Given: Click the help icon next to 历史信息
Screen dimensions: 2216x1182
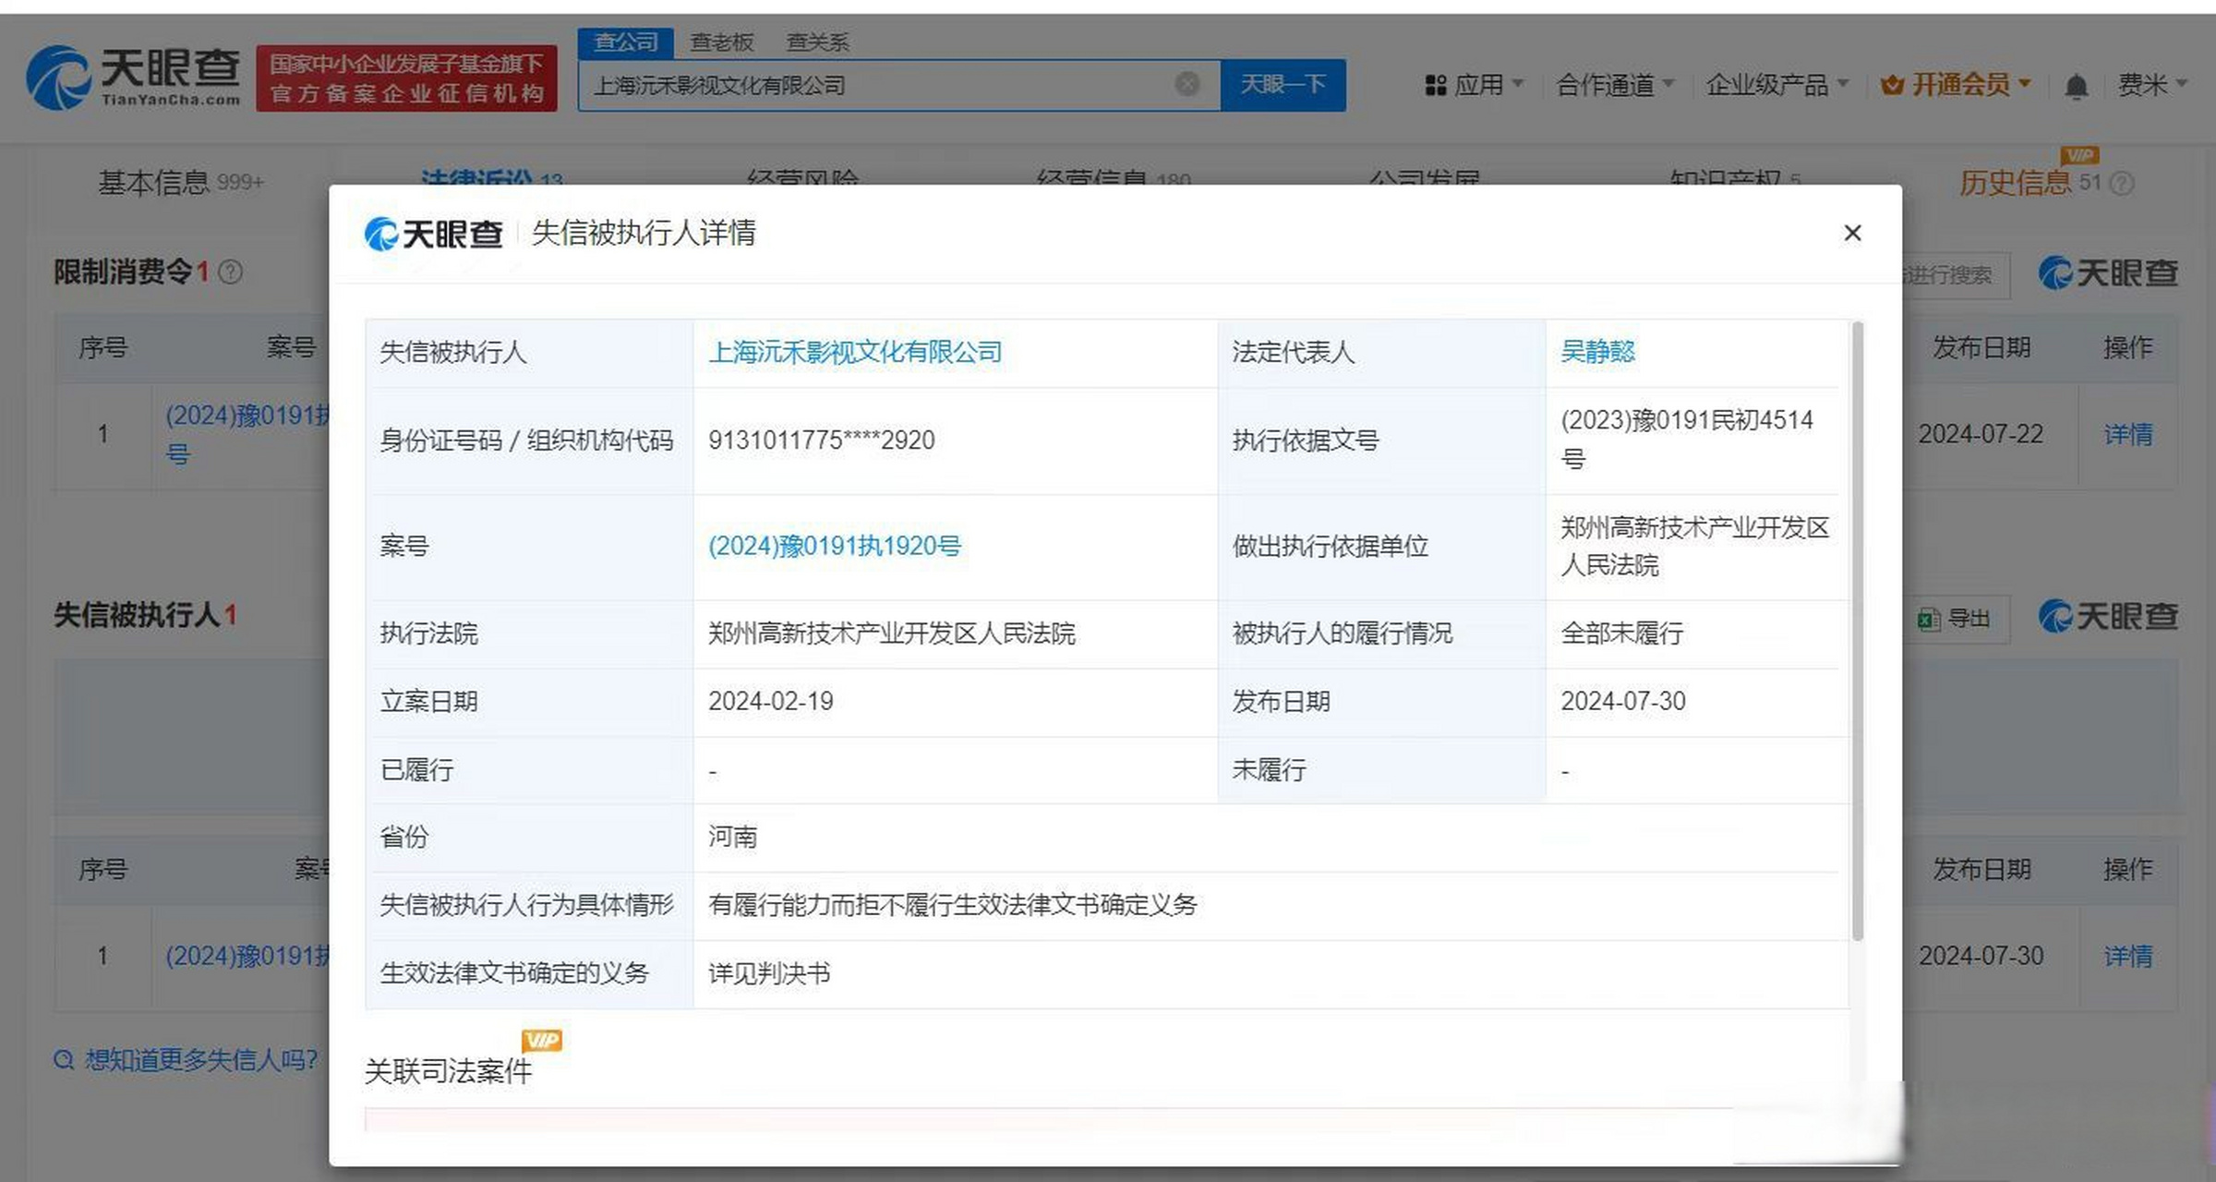Looking at the screenshot, I should [x=2122, y=184].
